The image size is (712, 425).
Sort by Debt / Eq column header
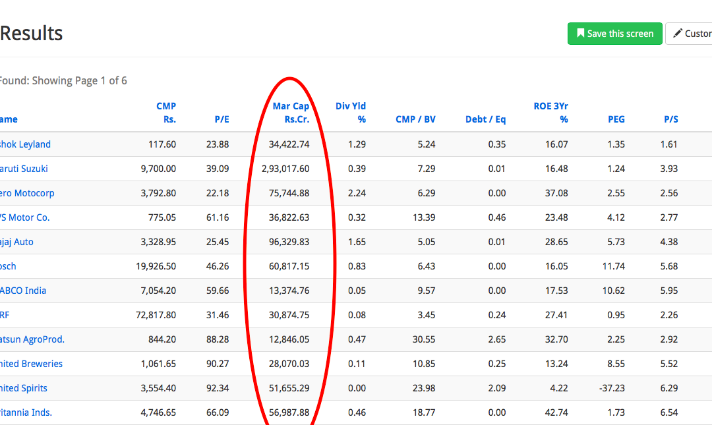click(x=485, y=119)
